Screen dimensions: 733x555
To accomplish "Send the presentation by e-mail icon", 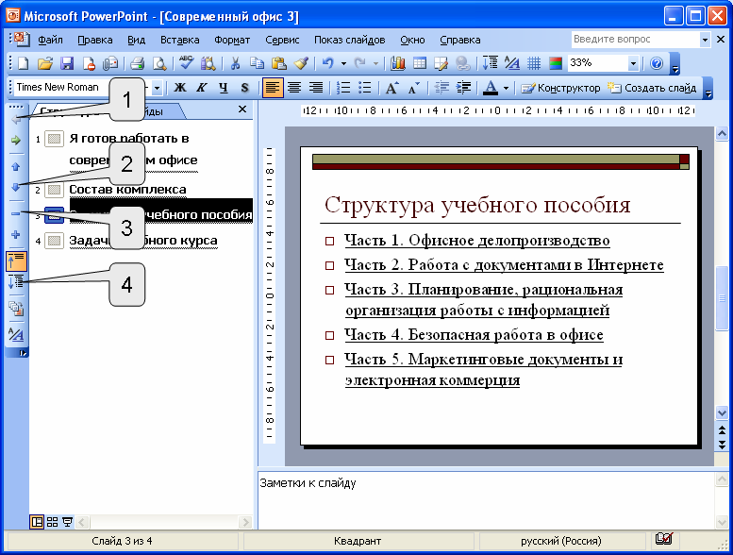I will (x=110, y=63).
